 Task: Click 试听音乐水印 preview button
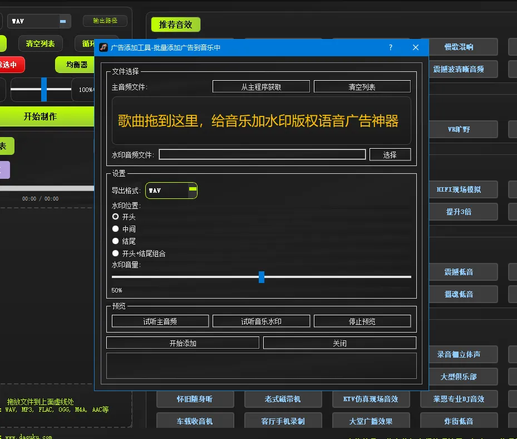[261, 321]
